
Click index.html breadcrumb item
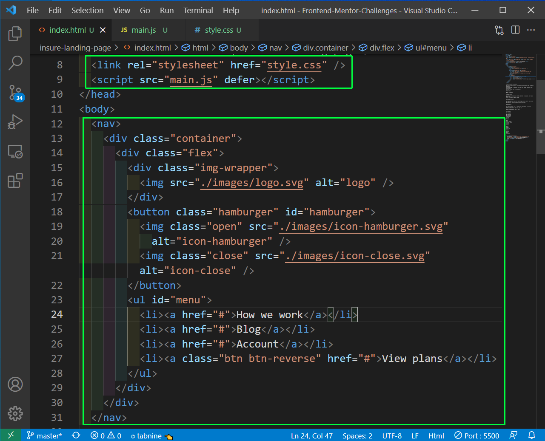pos(147,48)
